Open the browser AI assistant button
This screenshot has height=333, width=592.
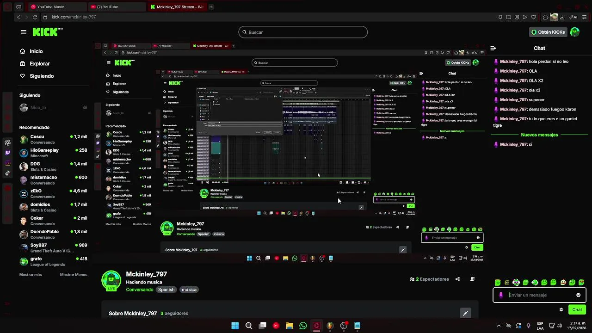pos(573,17)
